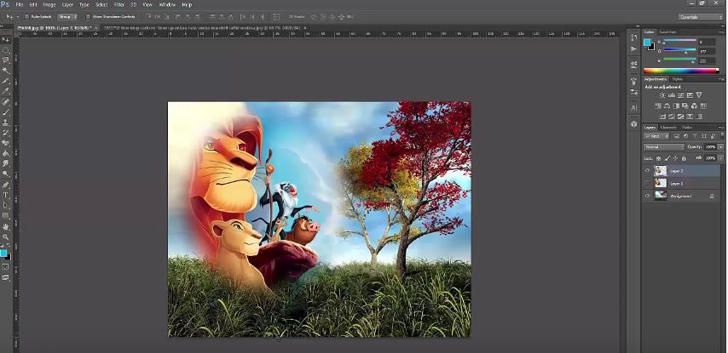
Task: Add a Brightness/Contrast adjustment
Action: click(x=662, y=95)
